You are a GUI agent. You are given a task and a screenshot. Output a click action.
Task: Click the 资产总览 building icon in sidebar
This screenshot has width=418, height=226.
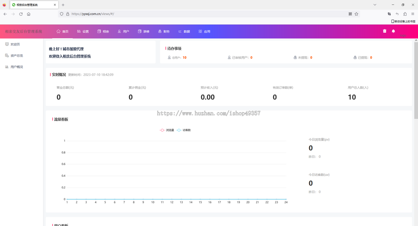(7, 55)
